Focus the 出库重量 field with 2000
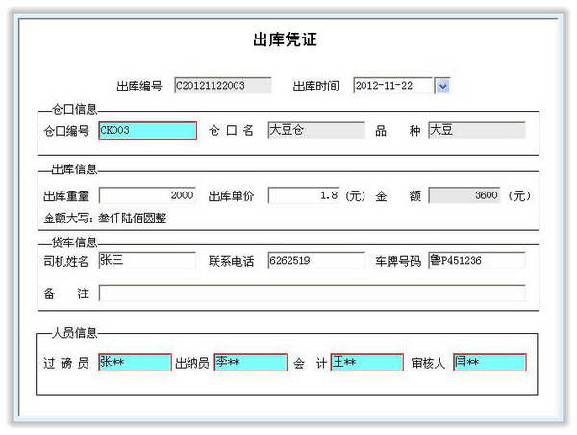The image size is (577, 435). [x=147, y=195]
